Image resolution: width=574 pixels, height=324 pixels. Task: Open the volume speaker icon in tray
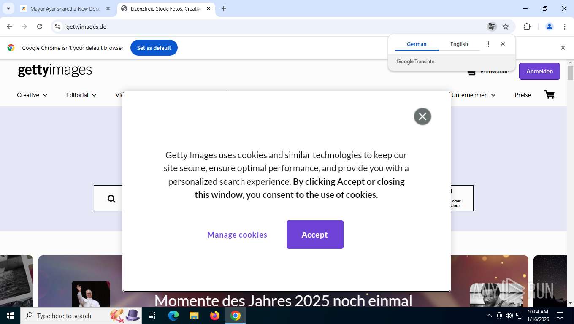click(x=509, y=316)
